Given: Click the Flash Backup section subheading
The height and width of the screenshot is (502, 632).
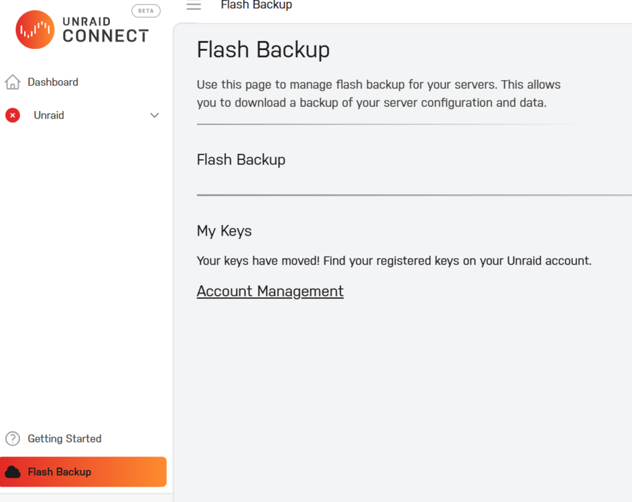Looking at the screenshot, I should coord(241,160).
